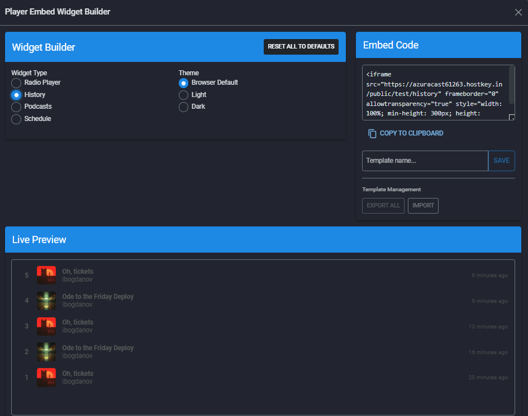Switch theme to Light
Image resolution: width=528 pixels, height=416 pixels.
click(x=184, y=95)
